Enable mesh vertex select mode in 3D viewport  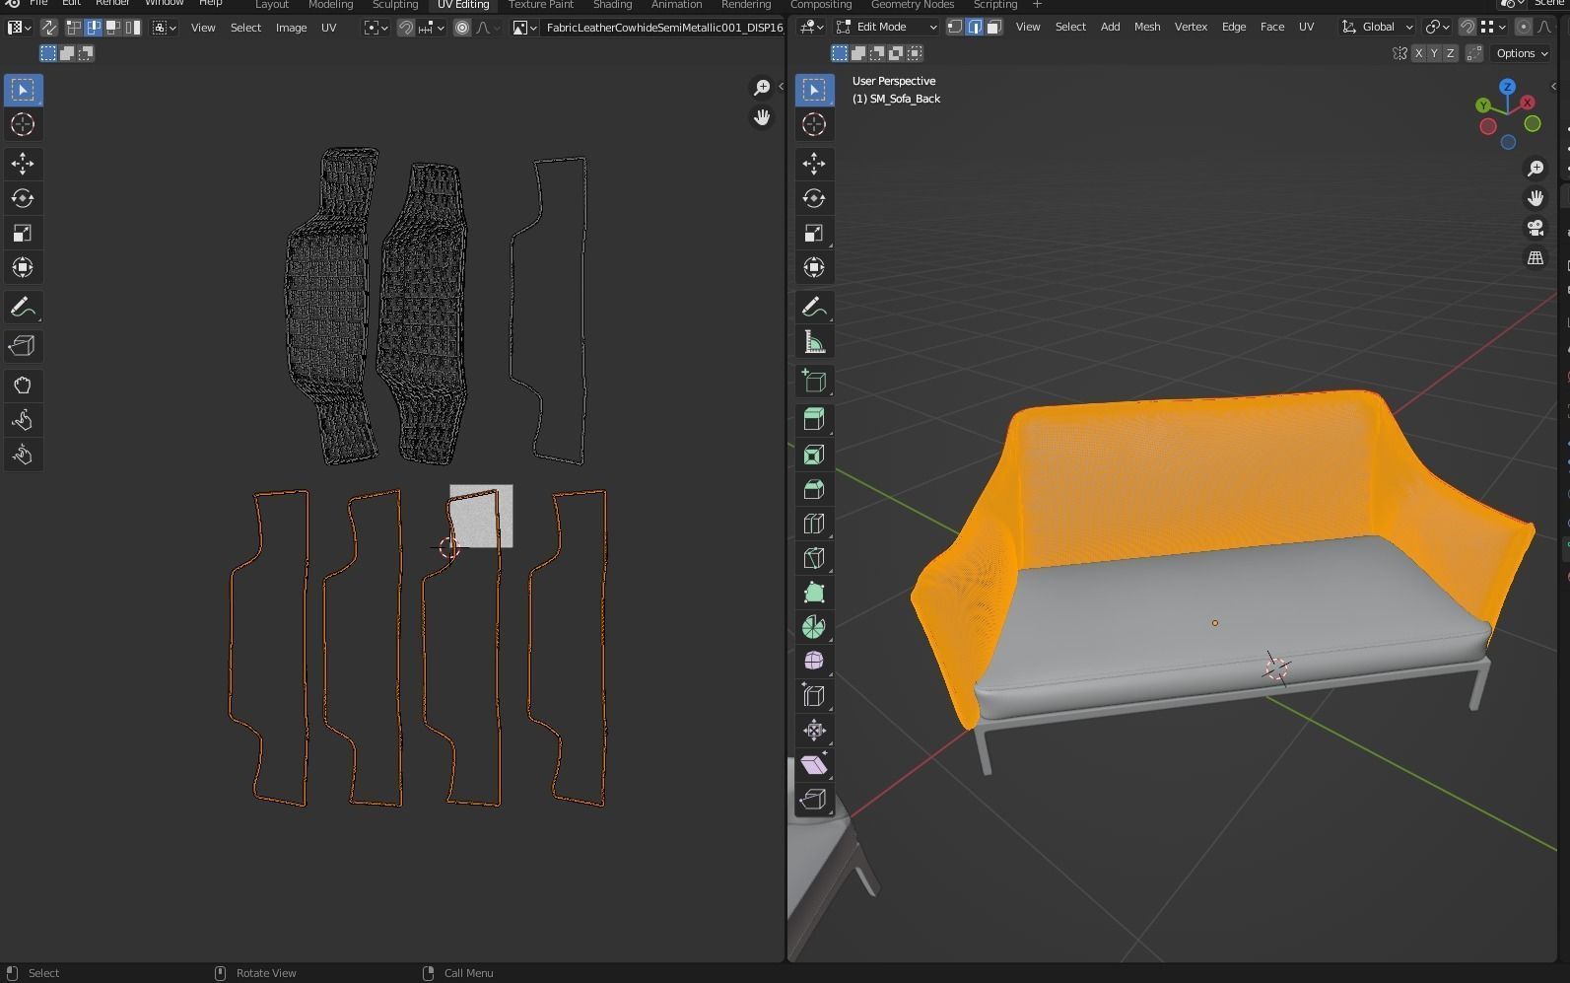click(955, 27)
